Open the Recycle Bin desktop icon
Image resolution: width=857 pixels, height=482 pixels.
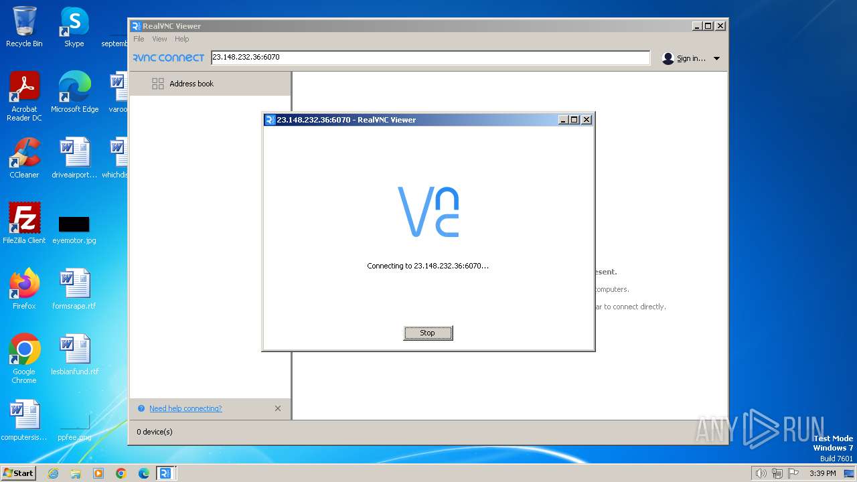[24, 27]
